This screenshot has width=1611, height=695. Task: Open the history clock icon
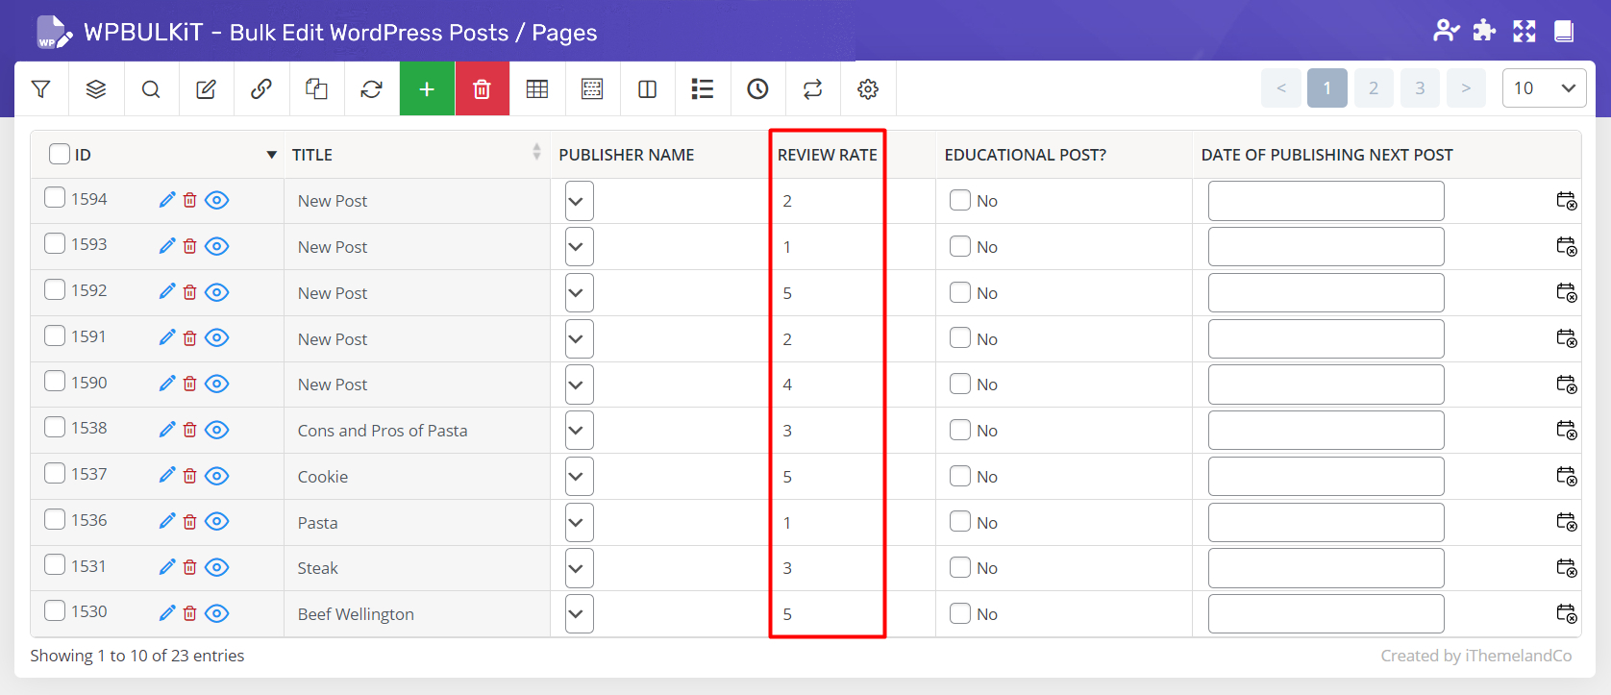coord(757,89)
